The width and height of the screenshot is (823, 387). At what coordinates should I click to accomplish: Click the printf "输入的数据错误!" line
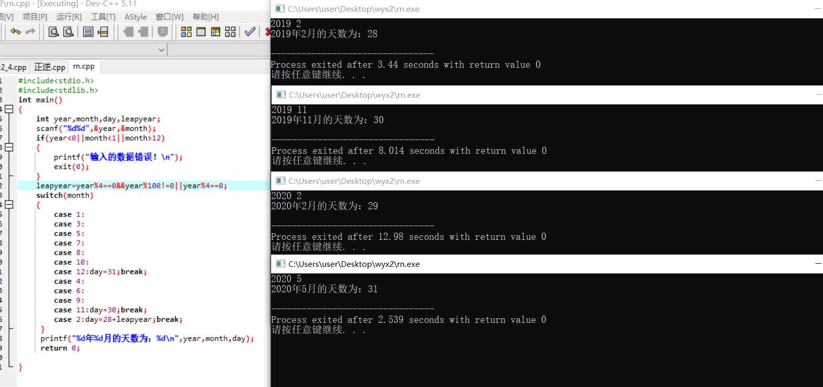(x=118, y=157)
